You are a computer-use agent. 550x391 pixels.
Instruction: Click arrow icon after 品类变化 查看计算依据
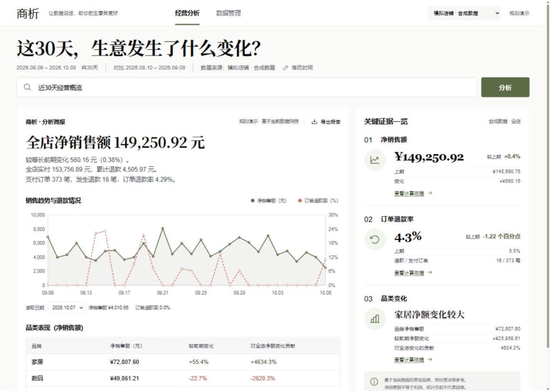[430, 359]
